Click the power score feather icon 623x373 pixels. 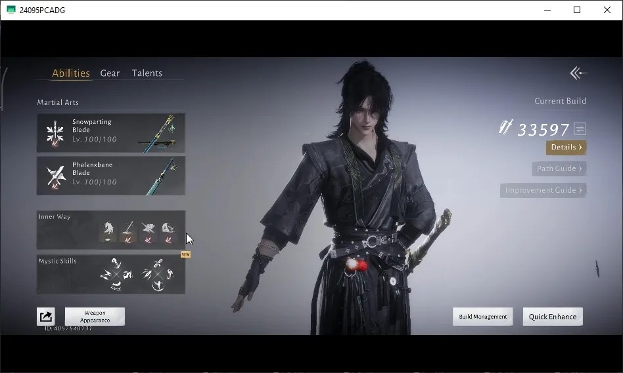coord(505,127)
